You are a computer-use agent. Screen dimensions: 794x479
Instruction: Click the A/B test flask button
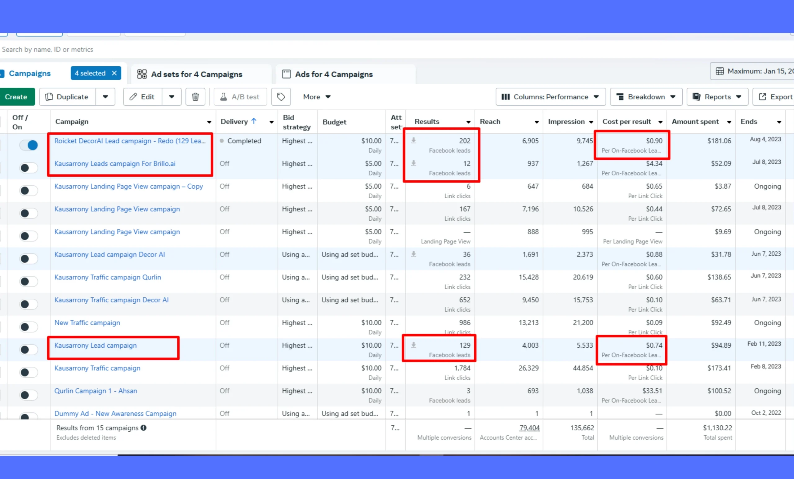pos(240,97)
